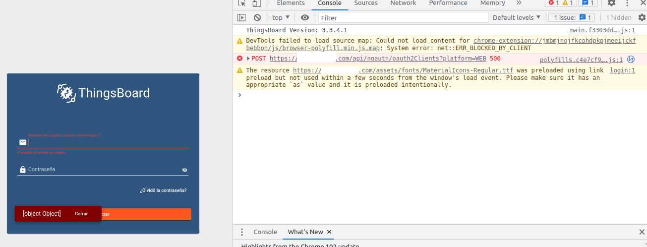Switch to the Elements tab
The height and width of the screenshot is (247, 647).
click(x=291, y=3)
